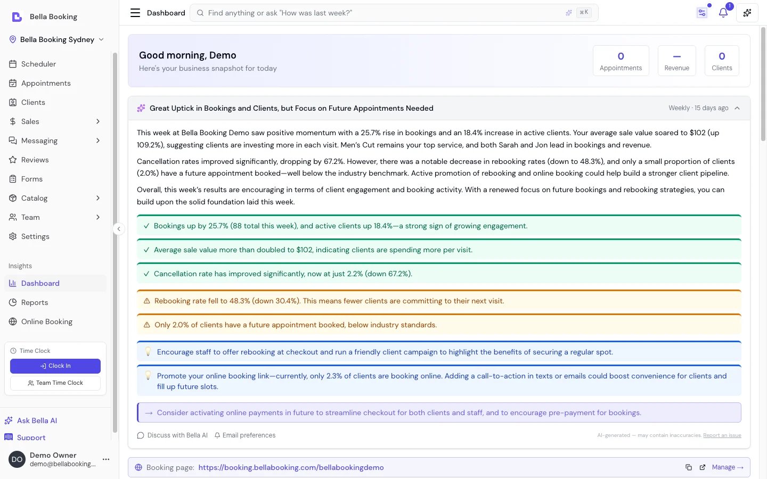Click the cancellation rate improved row
Viewport: 767px width, 479px height.
[x=439, y=274]
